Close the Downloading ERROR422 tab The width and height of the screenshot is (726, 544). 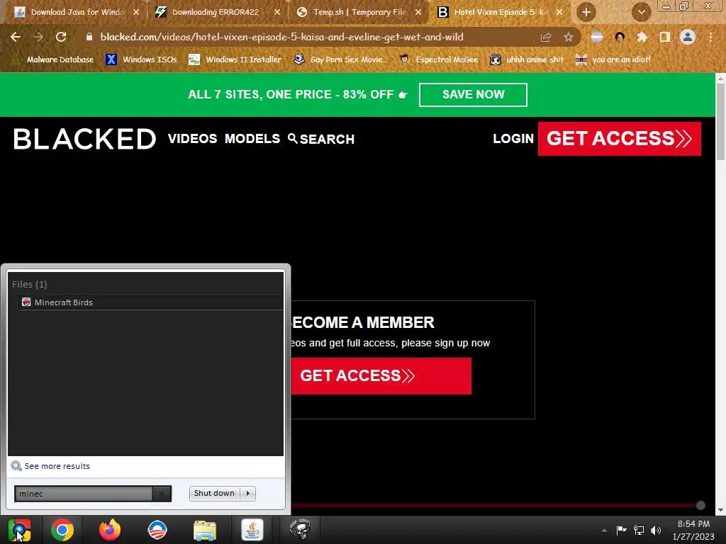[277, 12]
